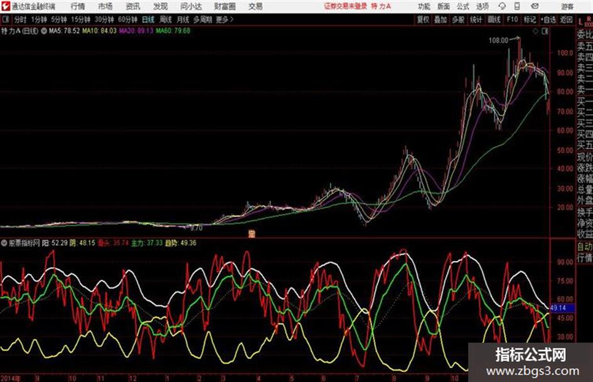Viewport: 593px width, 382px height.
Task: Open the 市场 menu
Action: (105, 6)
